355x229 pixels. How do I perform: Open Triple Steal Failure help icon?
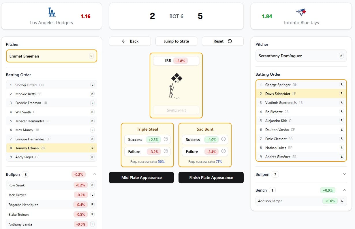coord(166,151)
